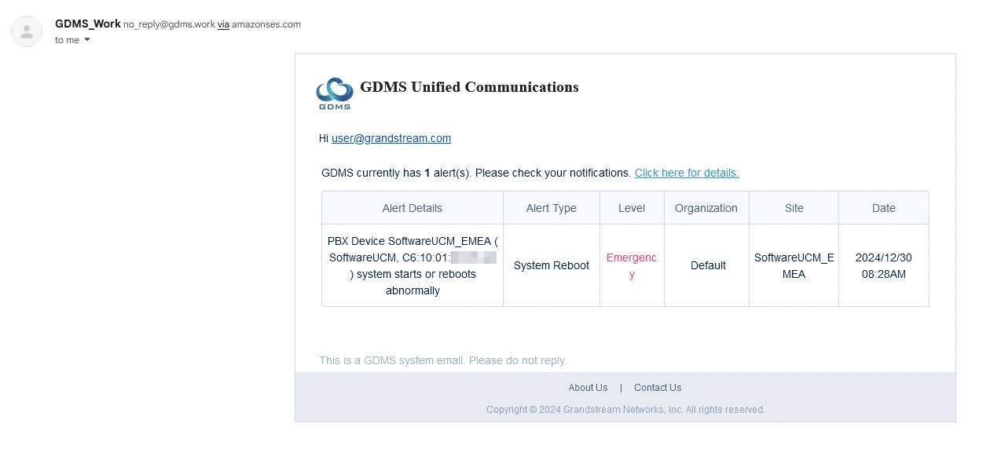Click the 'Date' column header
This screenshot has width=990, height=449.
click(x=884, y=208)
